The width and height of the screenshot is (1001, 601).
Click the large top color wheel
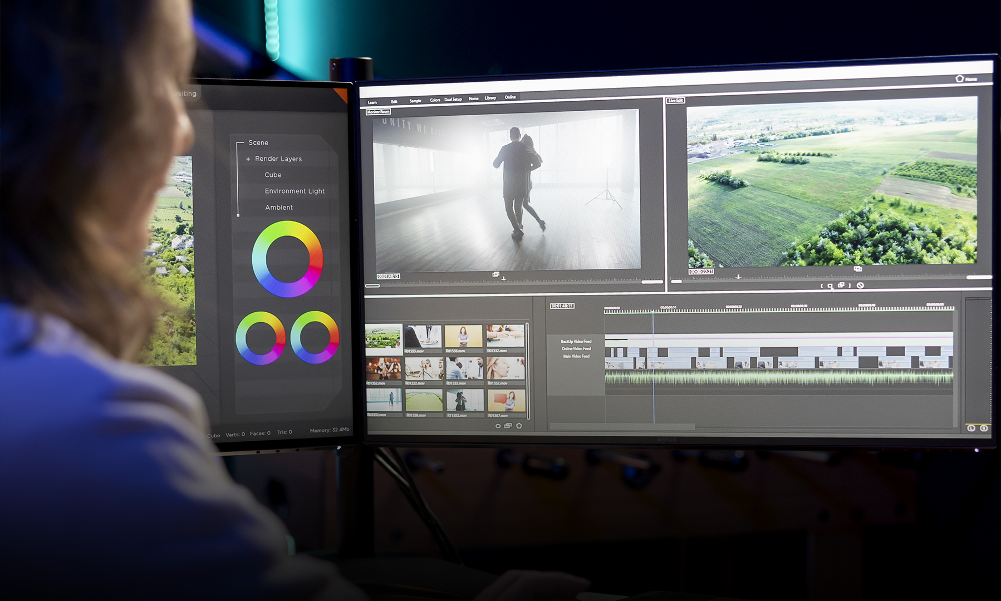click(x=287, y=259)
